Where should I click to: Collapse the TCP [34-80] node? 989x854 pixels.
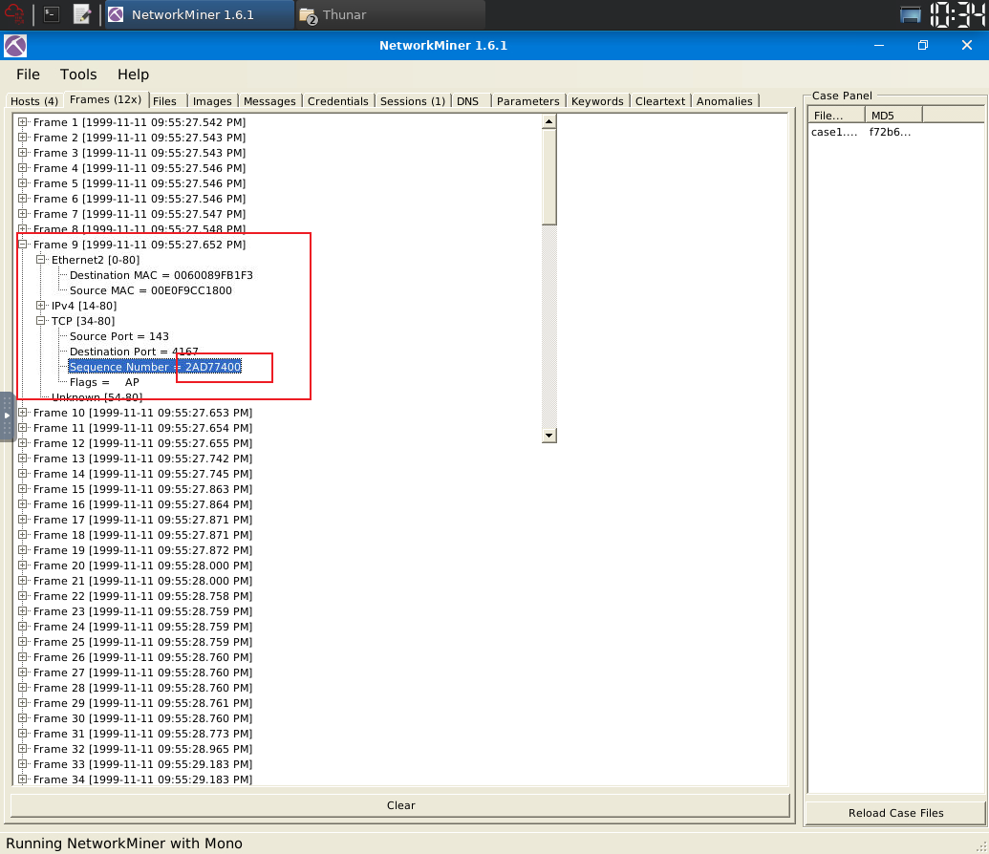pos(41,320)
